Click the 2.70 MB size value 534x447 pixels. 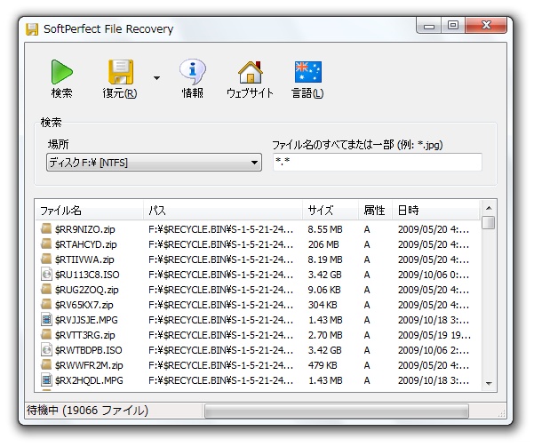325,335
